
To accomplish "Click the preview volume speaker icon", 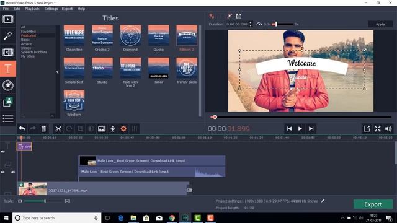I will tap(388, 129).
